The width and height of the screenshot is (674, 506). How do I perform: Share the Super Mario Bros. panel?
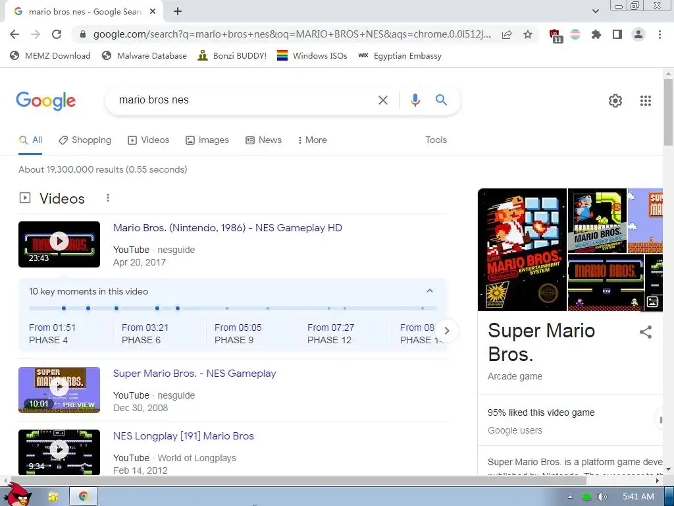[646, 332]
